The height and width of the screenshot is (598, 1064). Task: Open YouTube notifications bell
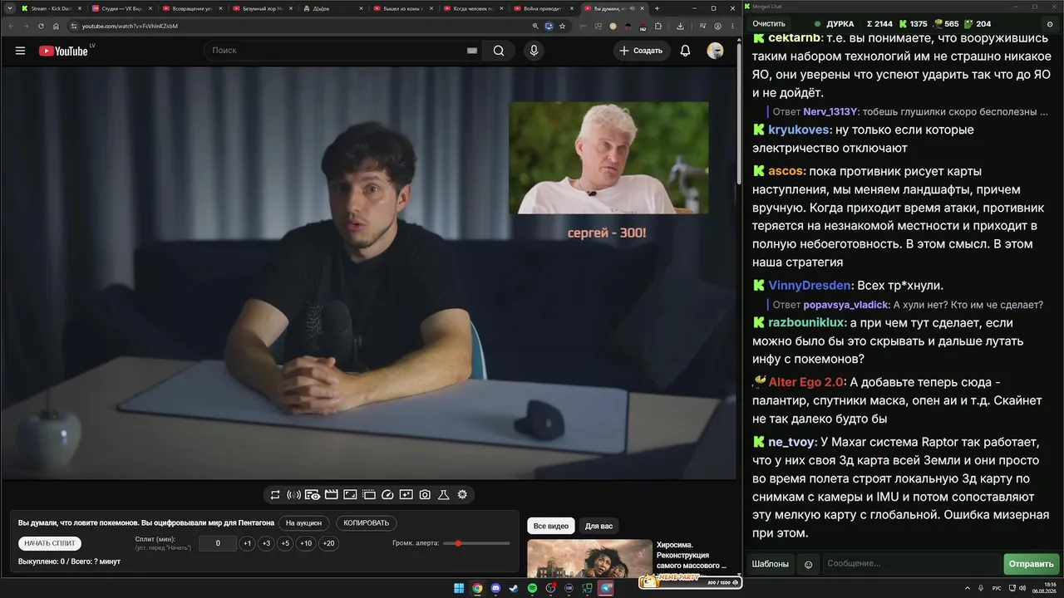click(x=685, y=51)
